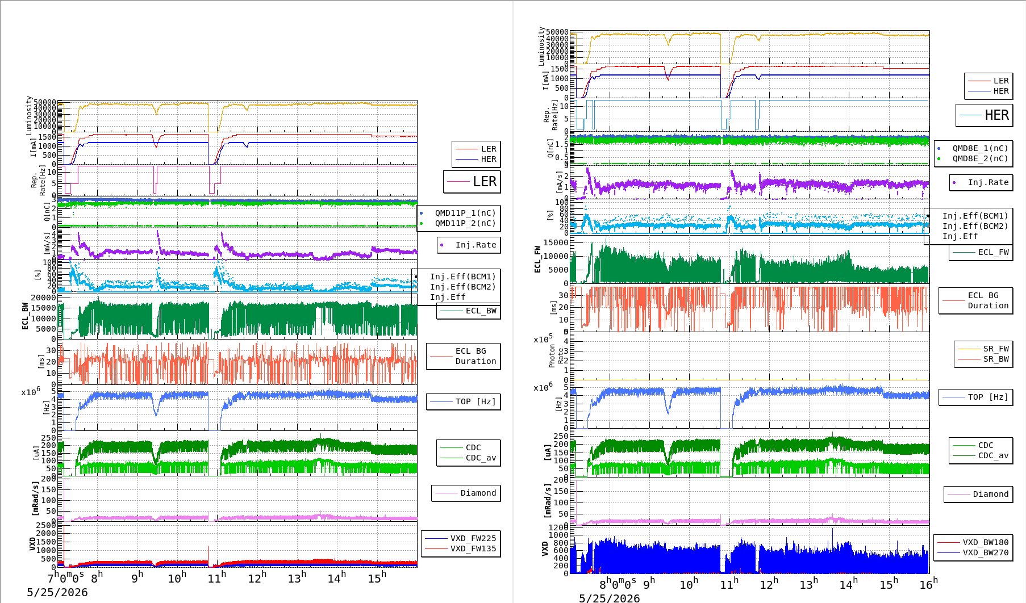Screen dimensions: 1026x603
Task: Select the ECL_BW legend label
Action: [x=481, y=311]
